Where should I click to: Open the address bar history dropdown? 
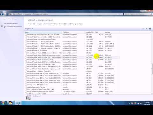click(119, 14)
